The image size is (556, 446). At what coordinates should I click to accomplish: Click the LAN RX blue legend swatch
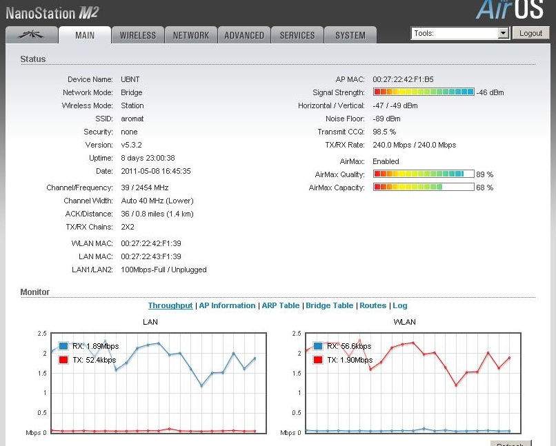(x=63, y=346)
